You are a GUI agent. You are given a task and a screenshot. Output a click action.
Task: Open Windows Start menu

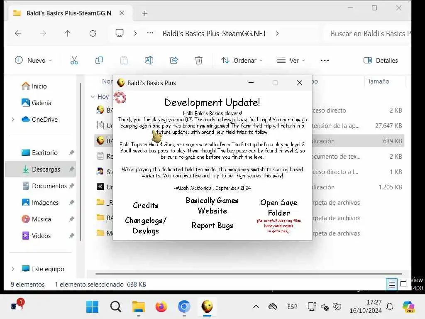92,307
